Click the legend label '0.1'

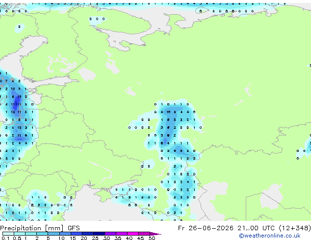5,238
